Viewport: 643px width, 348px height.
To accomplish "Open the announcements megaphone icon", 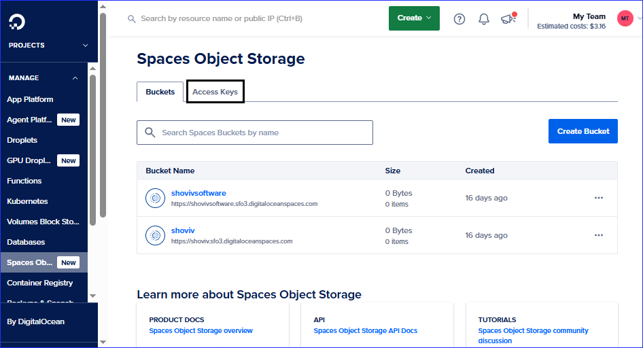I will 508,19.
